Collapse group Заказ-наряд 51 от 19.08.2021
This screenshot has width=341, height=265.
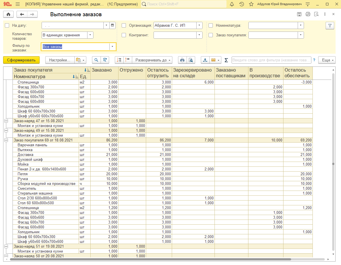click(x=6, y=246)
